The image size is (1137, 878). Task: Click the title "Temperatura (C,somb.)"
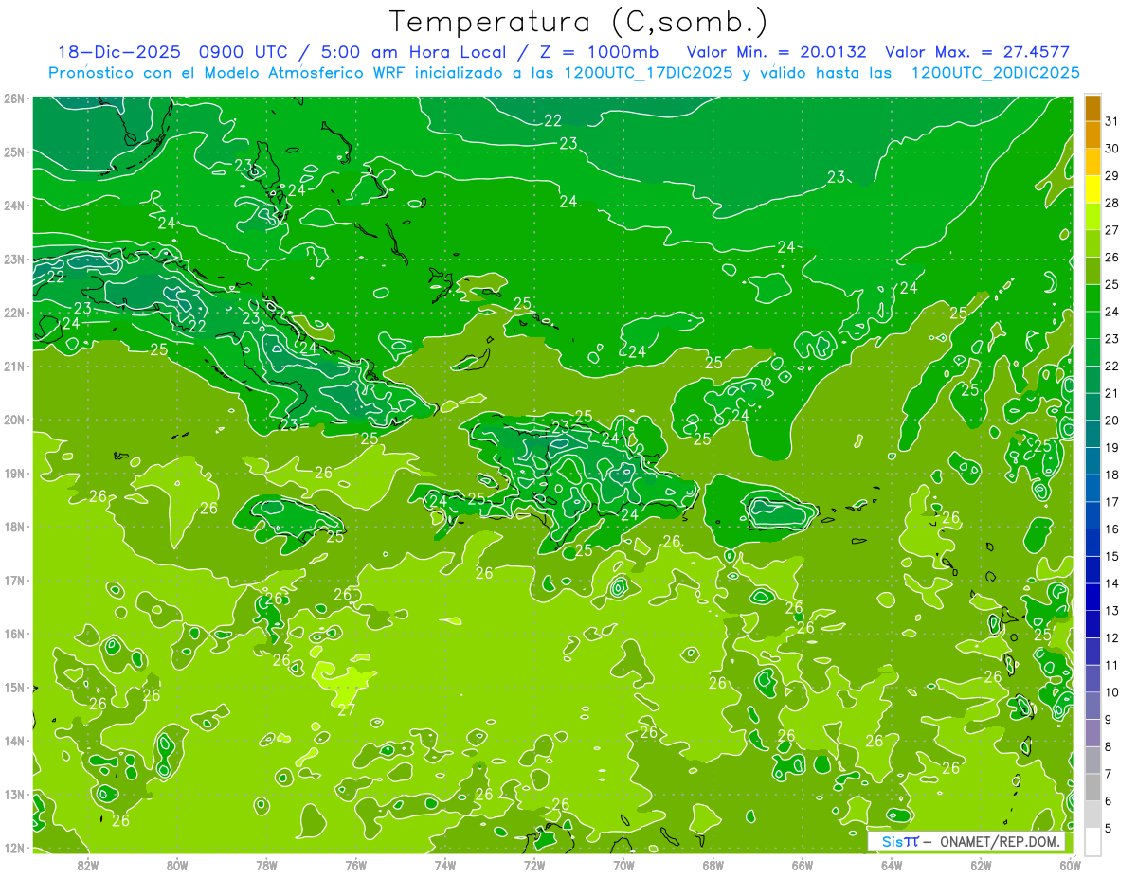578,22
